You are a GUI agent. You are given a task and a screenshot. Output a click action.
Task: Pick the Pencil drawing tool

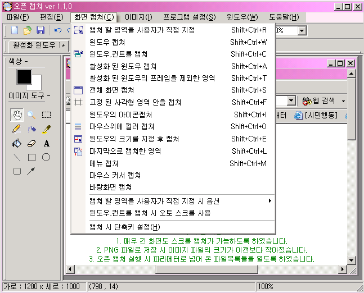pyautogui.click(x=17, y=129)
